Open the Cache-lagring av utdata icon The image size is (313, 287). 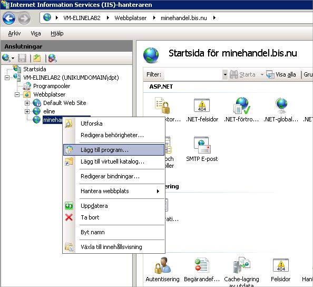(241, 265)
